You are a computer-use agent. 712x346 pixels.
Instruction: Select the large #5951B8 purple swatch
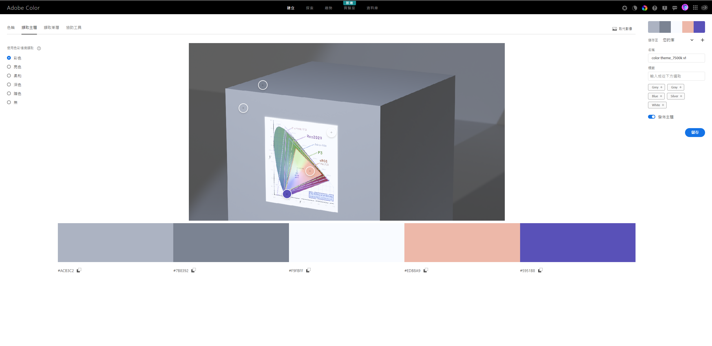click(x=578, y=242)
